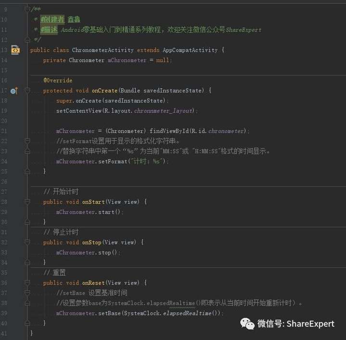Fold the onStart method body
This screenshot has height=340, width=346.
(27, 201)
